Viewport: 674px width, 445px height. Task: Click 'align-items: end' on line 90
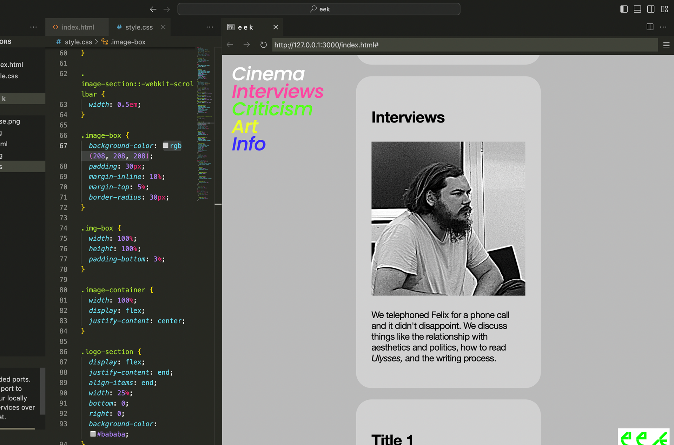123,383
